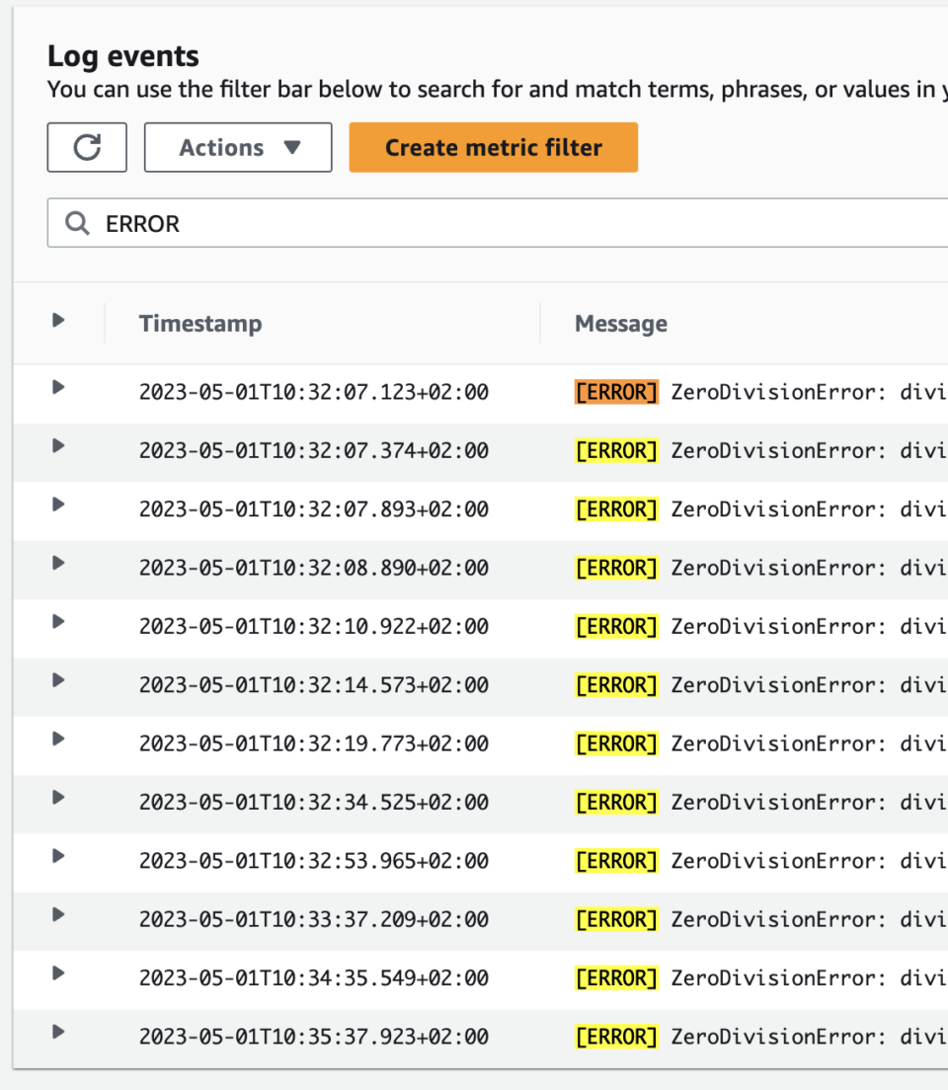This screenshot has height=1090, width=948.
Task: Expand the log event at 10:32:53.965
Action: pyautogui.click(x=58, y=856)
